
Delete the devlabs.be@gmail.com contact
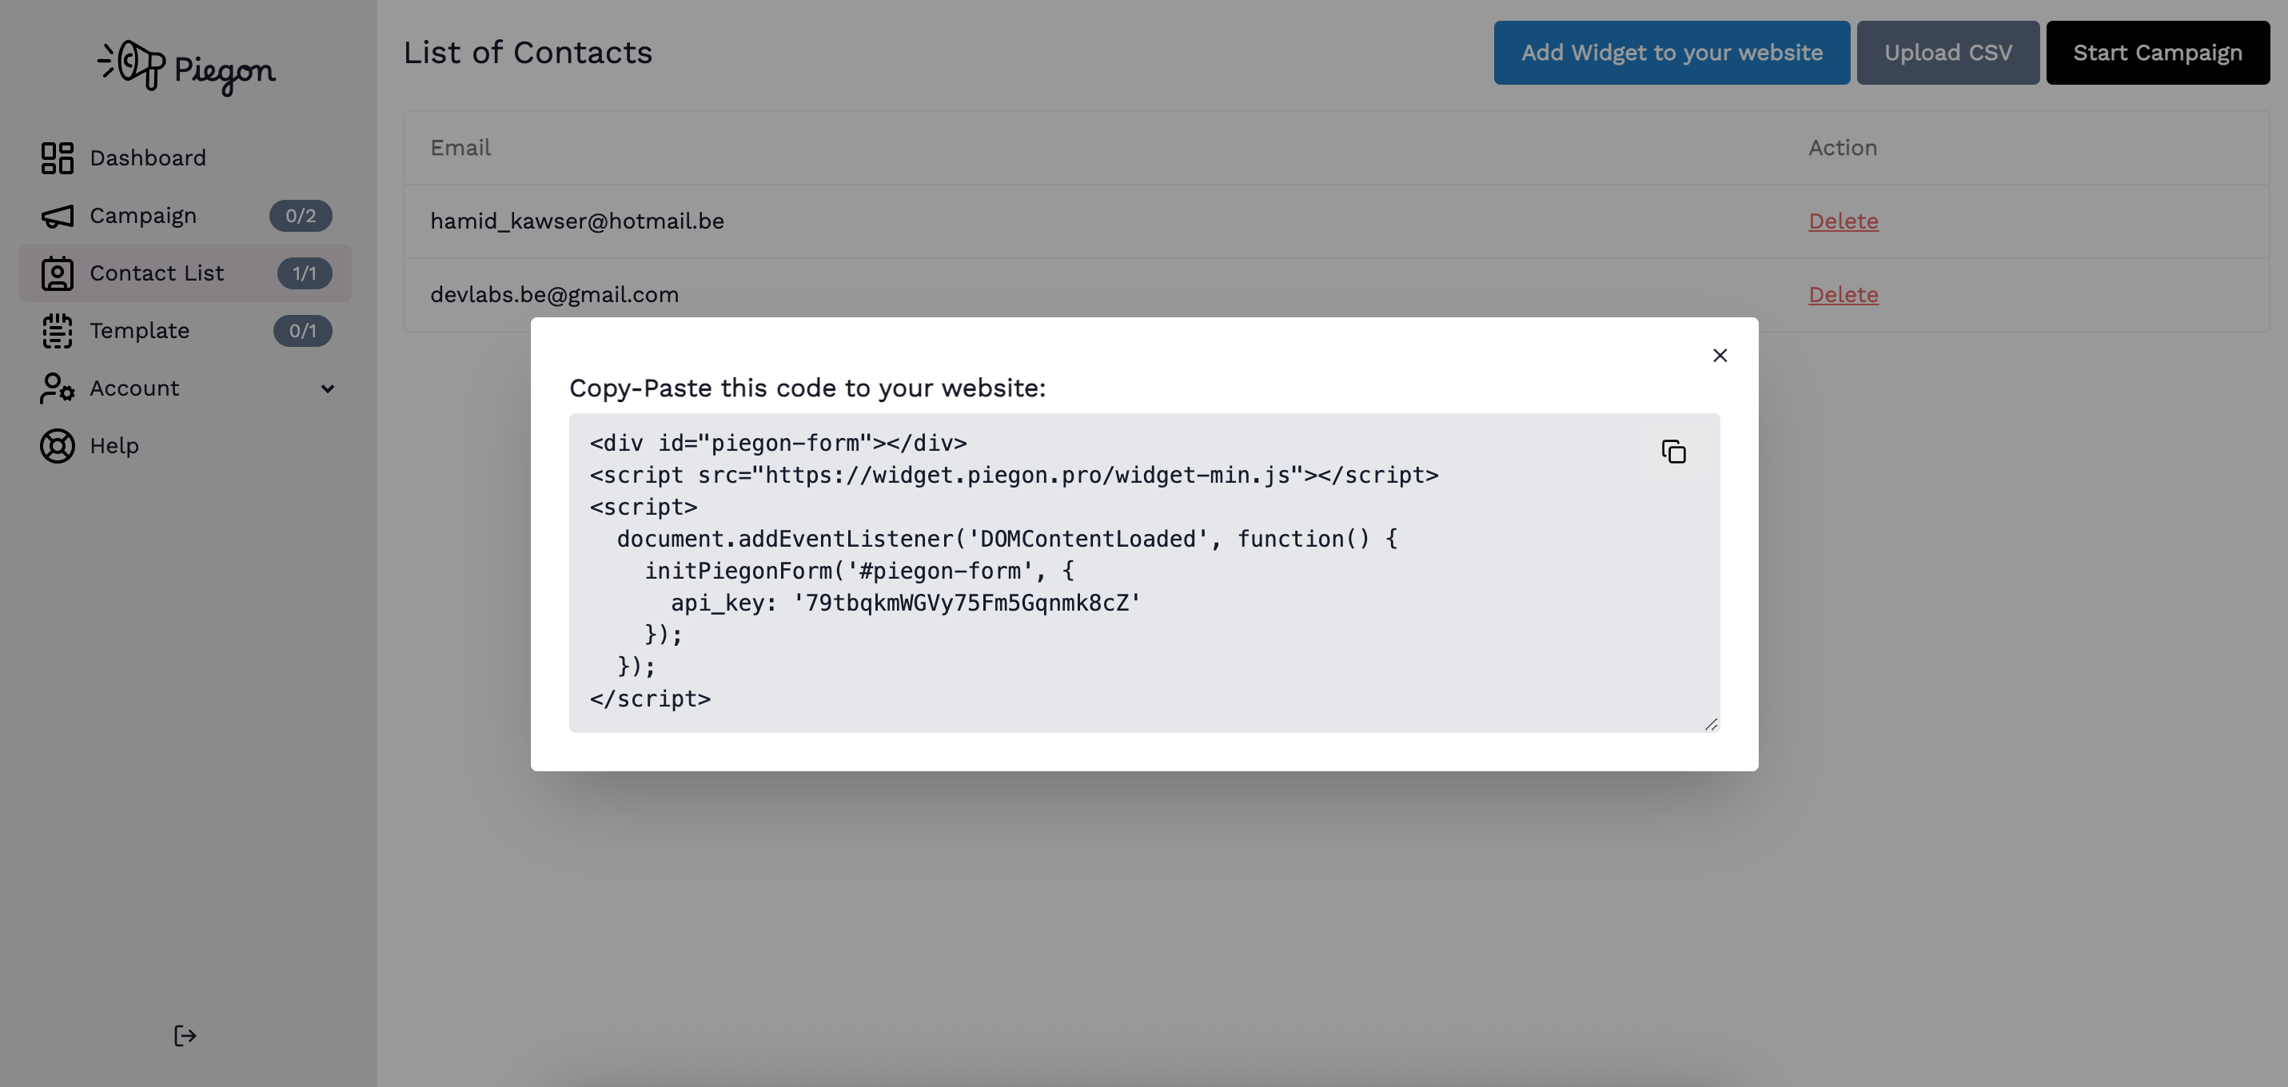[x=1843, y=295]
